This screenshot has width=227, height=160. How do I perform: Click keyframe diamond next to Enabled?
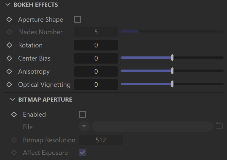pyautogui.click(x=14, y=114)
